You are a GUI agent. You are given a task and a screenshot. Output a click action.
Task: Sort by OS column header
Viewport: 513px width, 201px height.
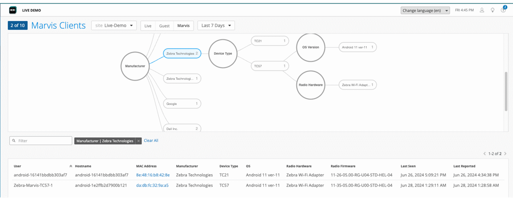point(248,166)
